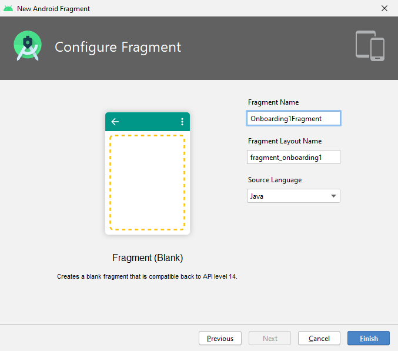
Task: Click the Android Studio logo in header
Action: pyautogui.click(x=28, y=46)
